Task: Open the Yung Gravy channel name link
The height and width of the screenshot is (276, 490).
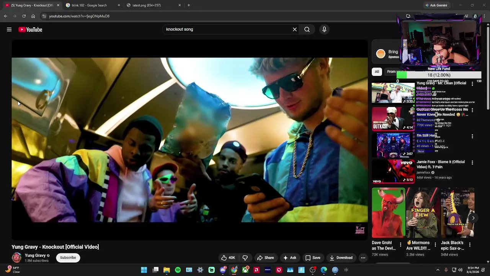Action: [x=35, y=255]
